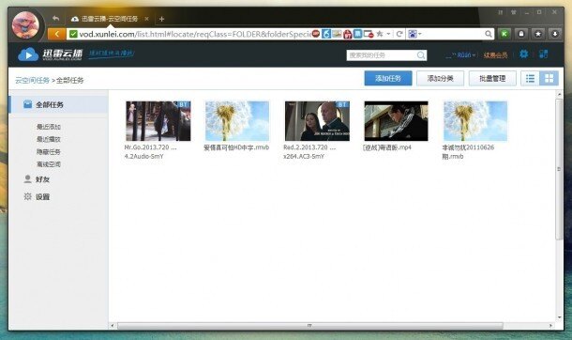
Task: Click the 云空间任务 breadcrumb link
Action: [32, 81]
